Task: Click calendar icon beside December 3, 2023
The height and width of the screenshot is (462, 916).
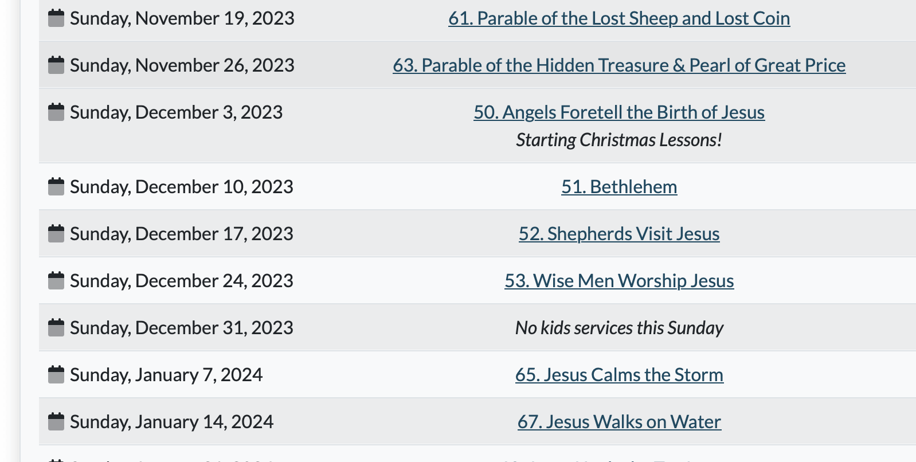Action: click(x=56, y=112)
